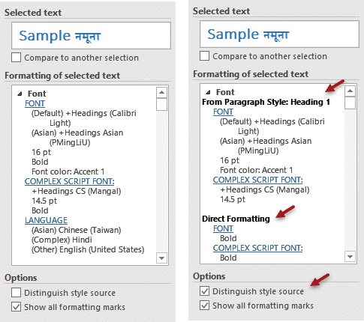Screen dimensions: 364x322
Task: Click "+Headings CS (Mangal)" in left panel
Action: 77,191
